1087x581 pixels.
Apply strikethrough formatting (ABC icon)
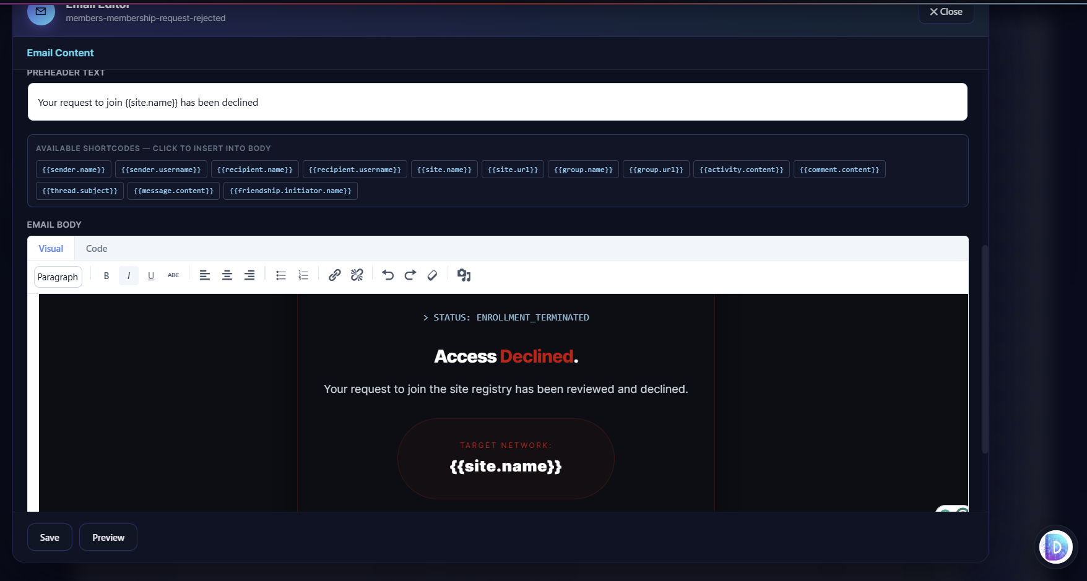pyautogui.click(x=173, y=276)
